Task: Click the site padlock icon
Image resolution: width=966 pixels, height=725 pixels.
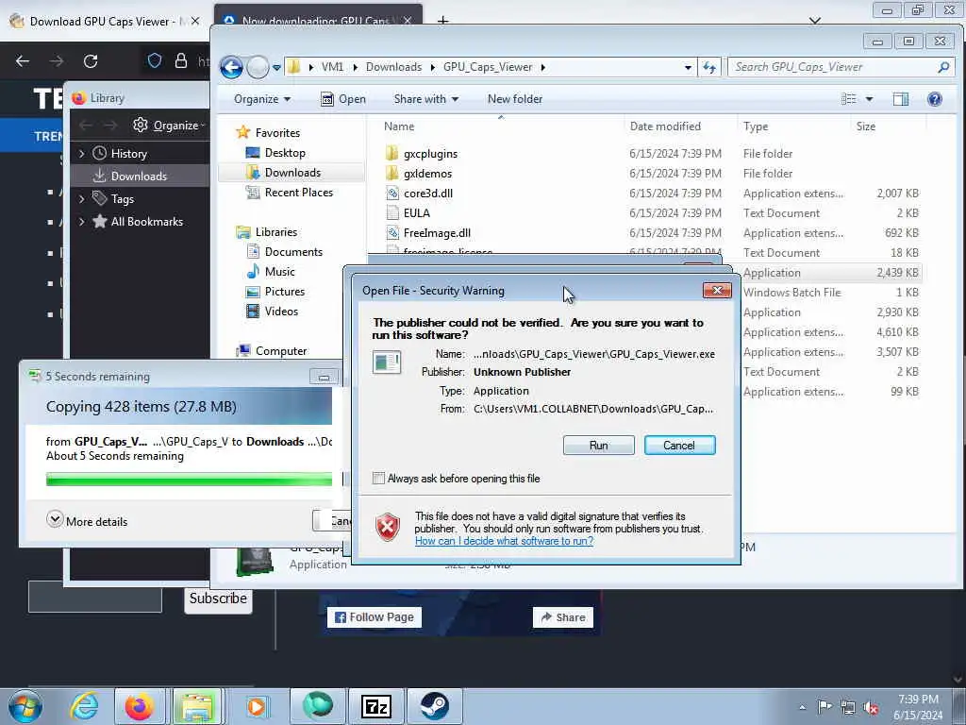Action: (180, 60)
